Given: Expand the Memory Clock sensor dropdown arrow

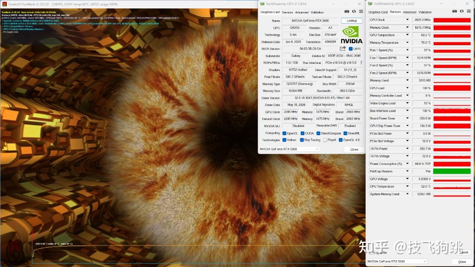Looking at the screenshot, I should (x=407, y=27).
